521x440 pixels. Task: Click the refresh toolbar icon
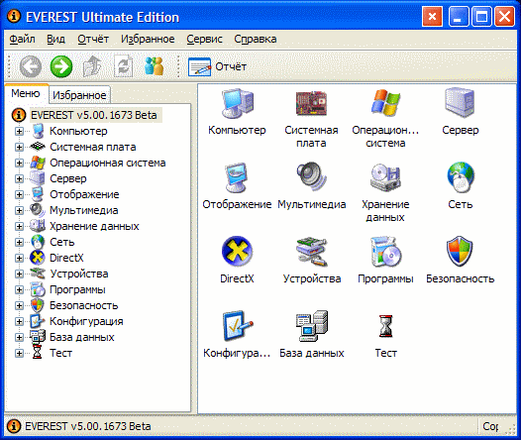[x=123, y=66]
